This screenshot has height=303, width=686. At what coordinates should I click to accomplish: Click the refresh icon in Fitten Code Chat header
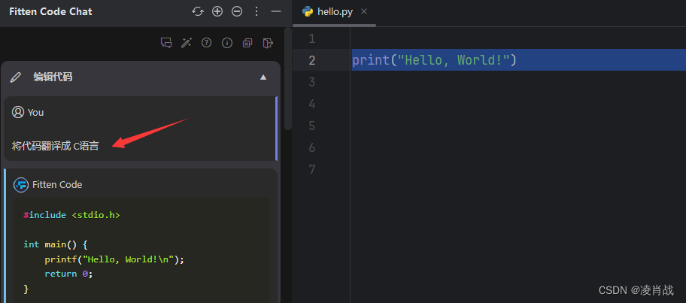pos(198,12)
